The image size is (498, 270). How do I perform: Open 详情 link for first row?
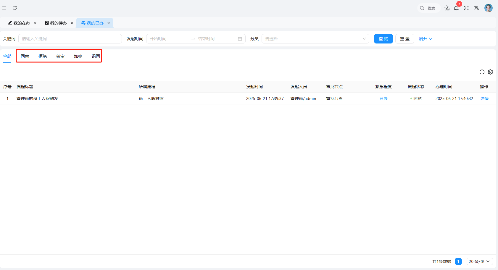pos(484,98)
